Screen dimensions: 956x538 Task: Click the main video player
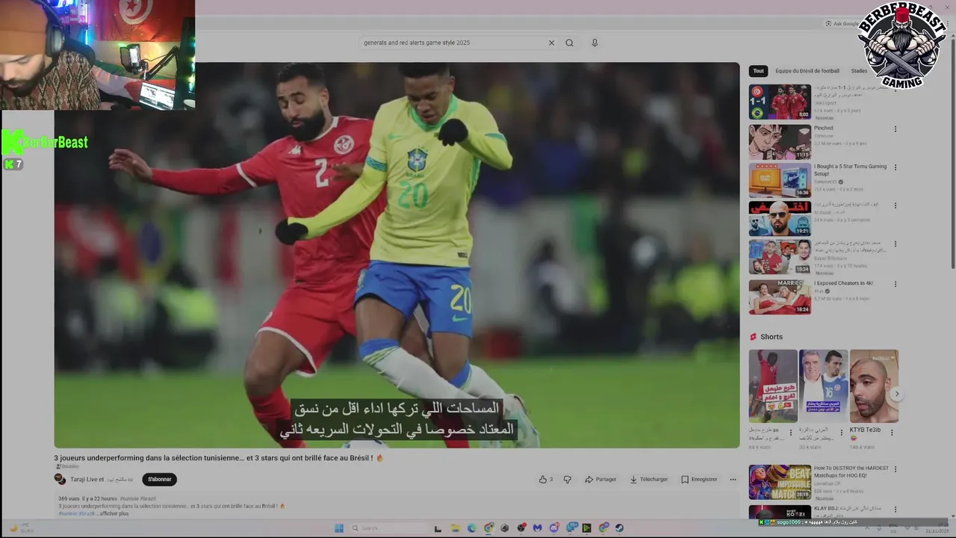click(x=397, y=256)
